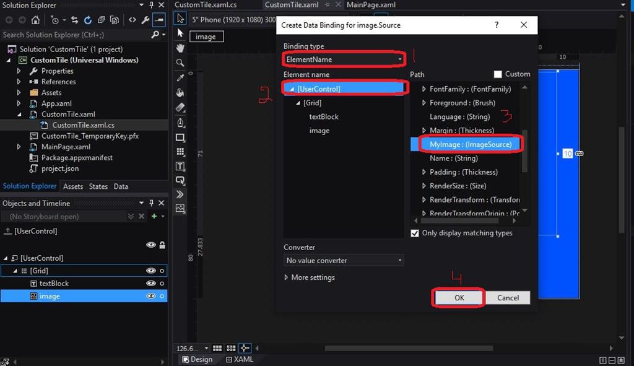Switch to MainPage.xaml editor tab
The width and height of the screenshot is (634, 366).
point(371,5)
